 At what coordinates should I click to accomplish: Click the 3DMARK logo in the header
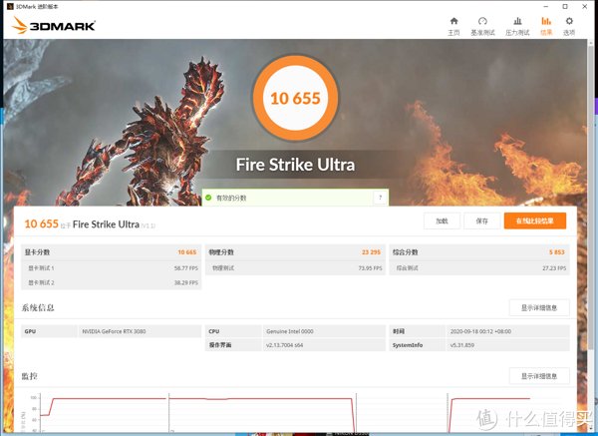pyautogui.click(x=54, y=26)
